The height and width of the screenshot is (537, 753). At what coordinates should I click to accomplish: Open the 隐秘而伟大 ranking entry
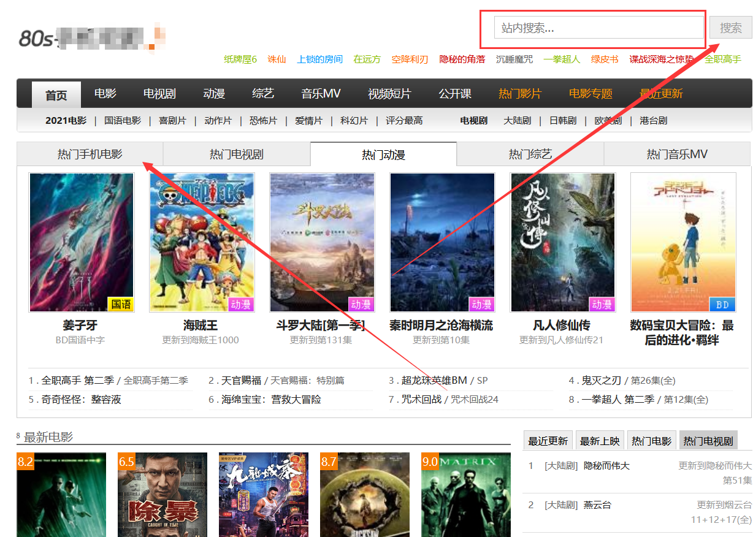tap(606, 466)
